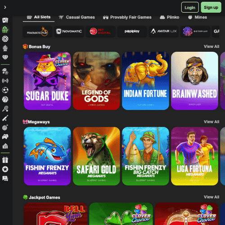Image resolution: width=225 pixels, height=225 pixels.
Task: Click the diamond icon in sidebar
Action: (x=5, y=57)
